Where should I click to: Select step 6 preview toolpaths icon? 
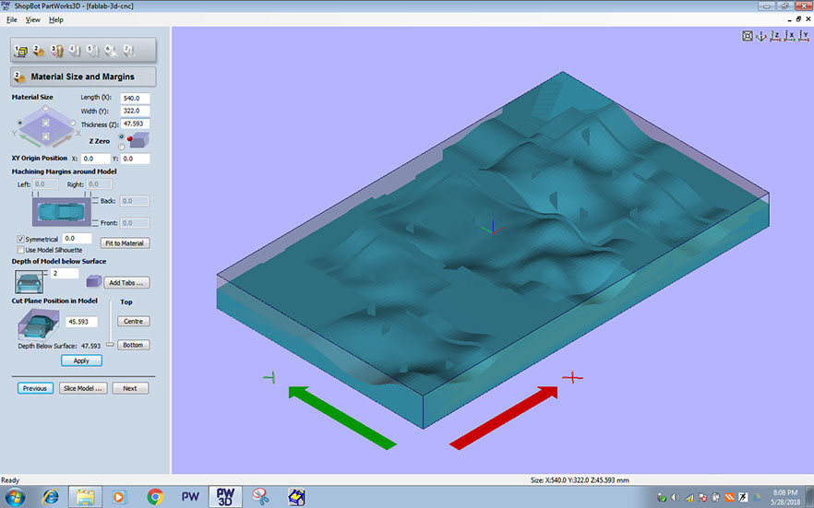coord(111,51)
